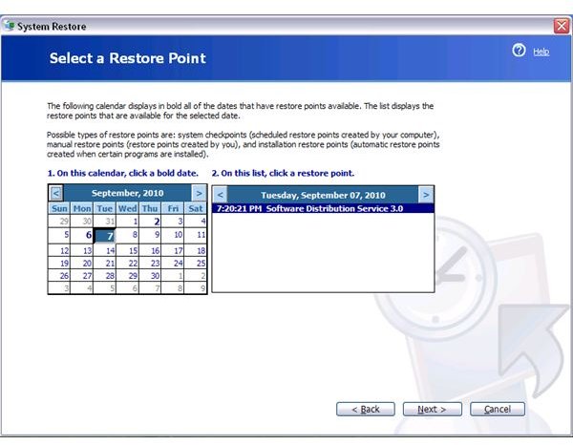Select September 12 on the calendar
Screen dimensions: 573x445
click(x=59, y=250)
